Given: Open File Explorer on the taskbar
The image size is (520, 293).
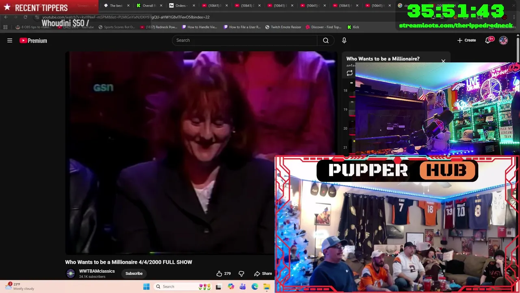Looking at the screenshot, I should coord(266,286).
